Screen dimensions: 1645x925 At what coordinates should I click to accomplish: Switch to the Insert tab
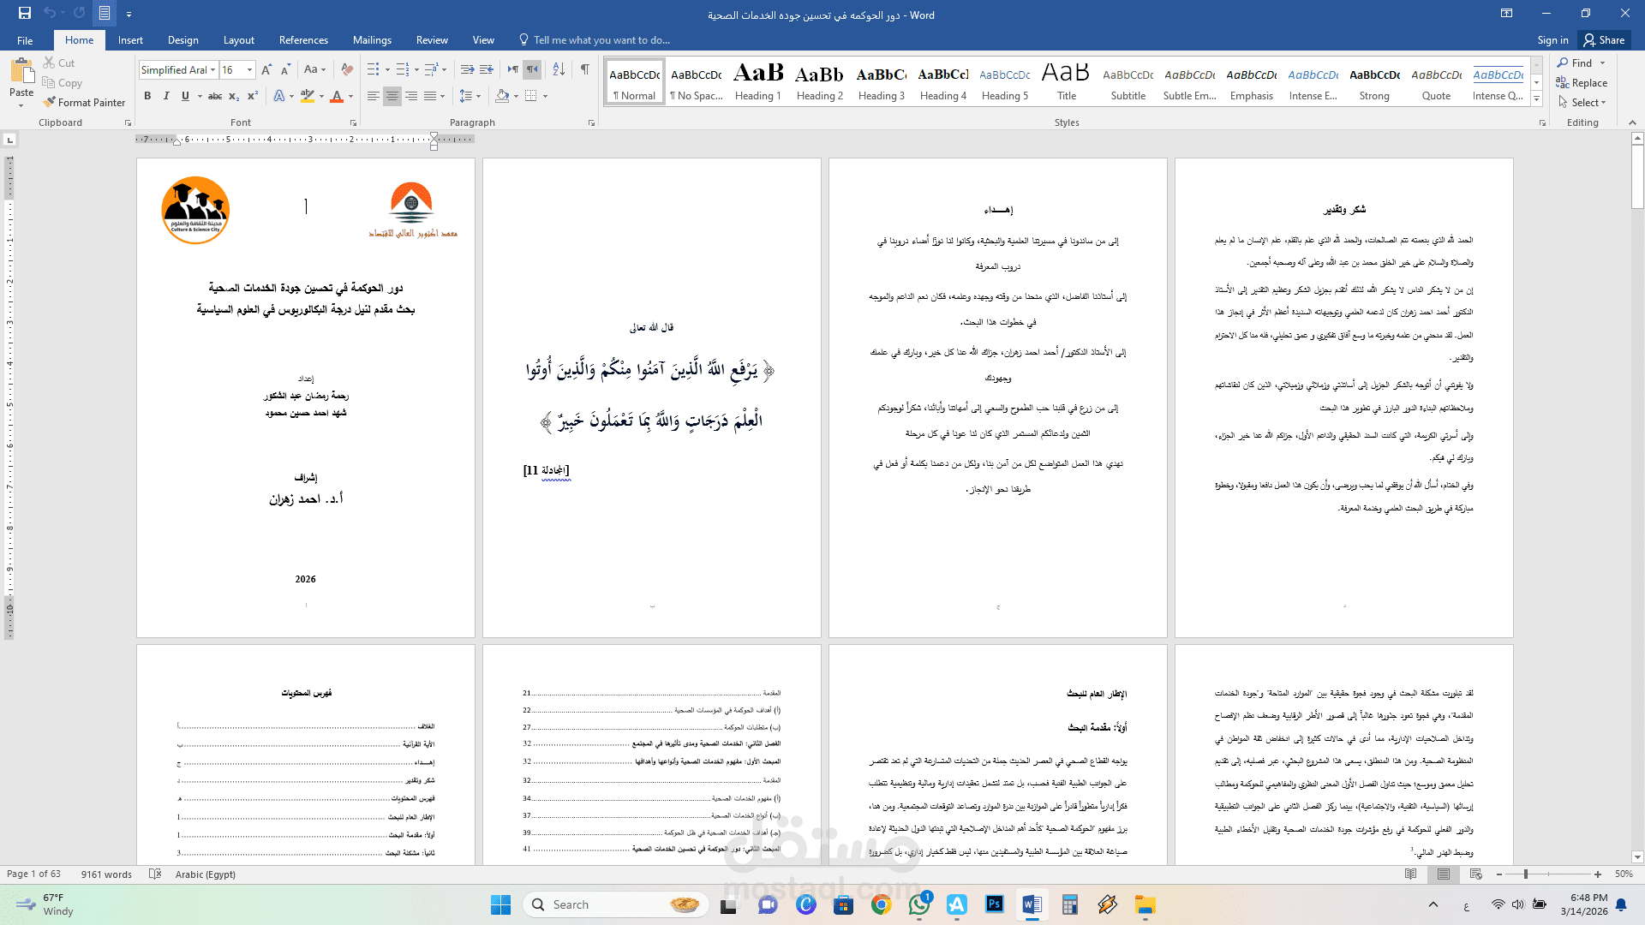coord(130,40)
